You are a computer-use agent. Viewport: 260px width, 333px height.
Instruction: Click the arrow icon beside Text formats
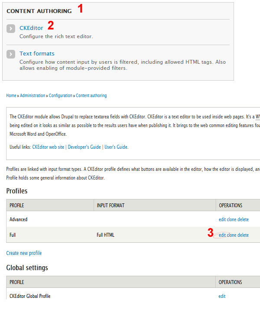(11, 54)
